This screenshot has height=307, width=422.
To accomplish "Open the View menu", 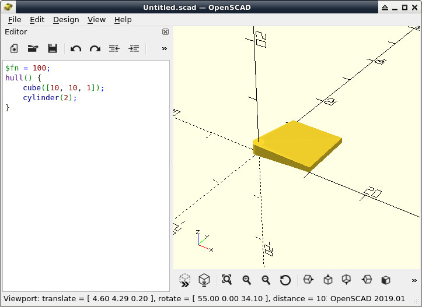I will coord(96,20).
